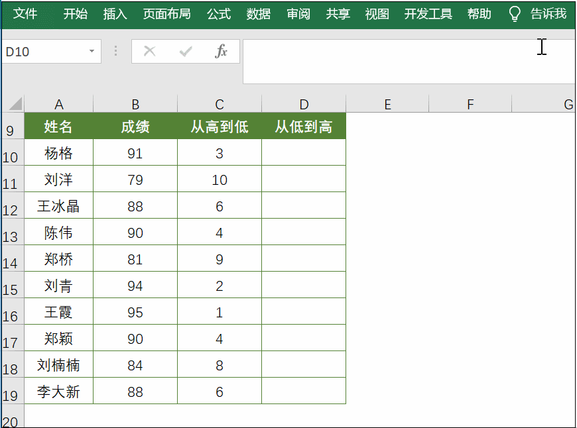Screen dimensions: 577x428
Task: Click the Cancel X icon in formula bar
Action: [149, 51]
